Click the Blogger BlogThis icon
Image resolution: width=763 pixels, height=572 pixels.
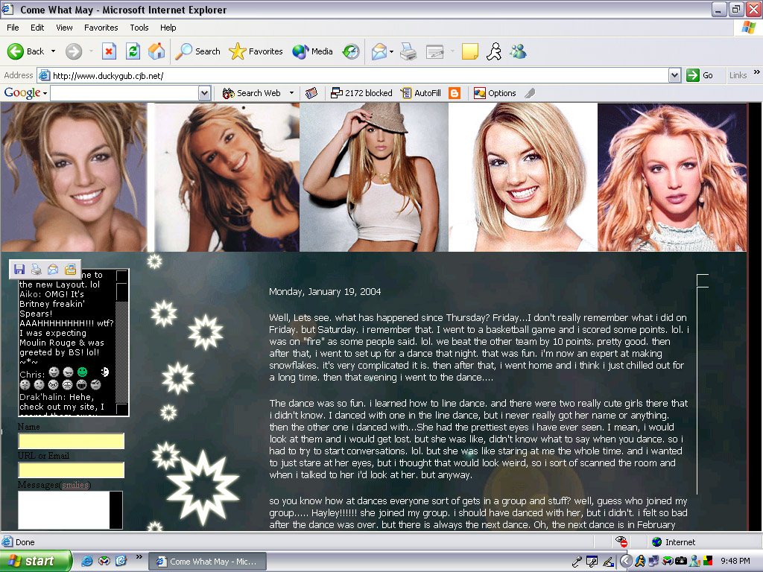[x=455, y=93]
